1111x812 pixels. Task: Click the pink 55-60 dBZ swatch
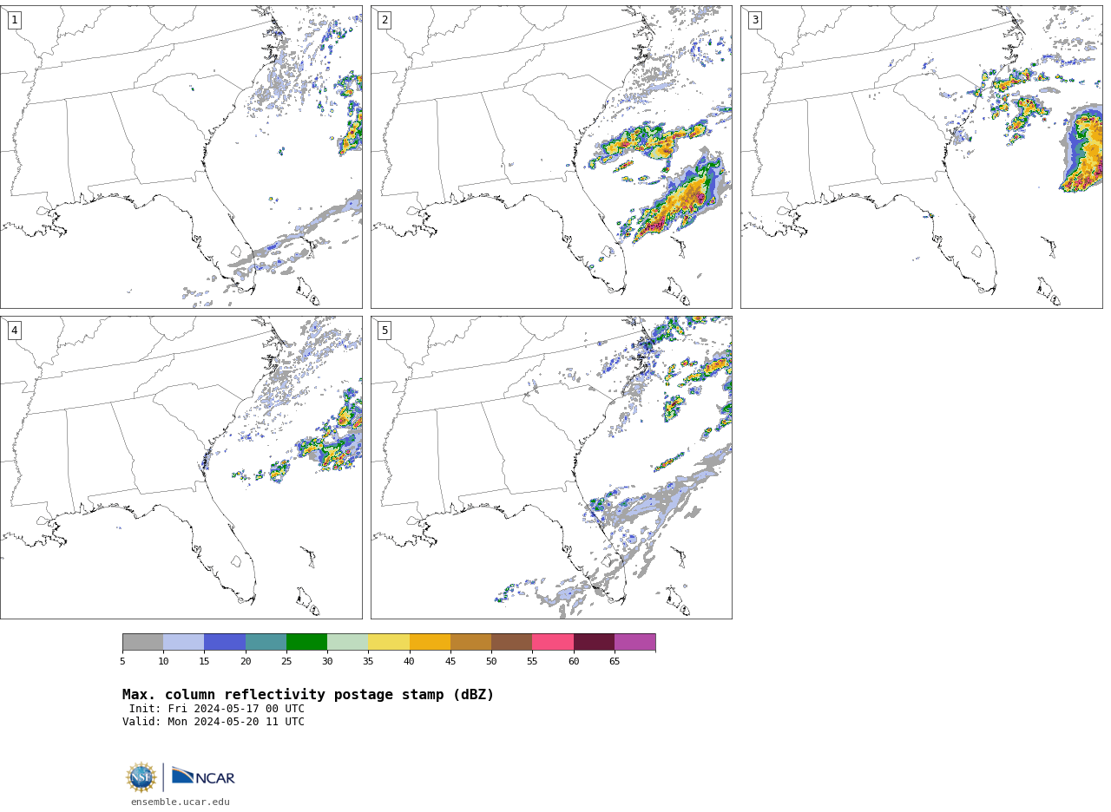coord(553,642)
